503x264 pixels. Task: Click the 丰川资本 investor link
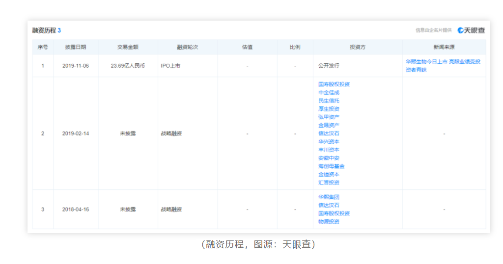pyautogui.click(x=329, y=150)
